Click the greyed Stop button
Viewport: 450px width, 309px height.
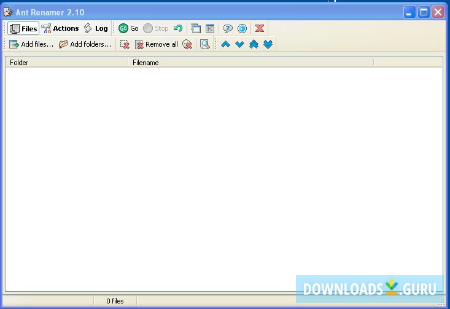tap(155, 28)
